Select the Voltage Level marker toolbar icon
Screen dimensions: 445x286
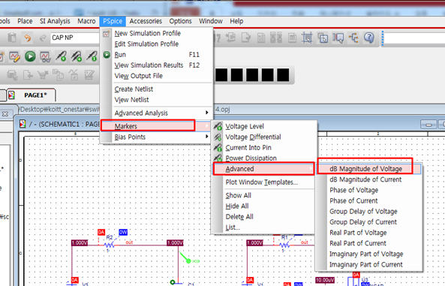(x=61, y=56)
